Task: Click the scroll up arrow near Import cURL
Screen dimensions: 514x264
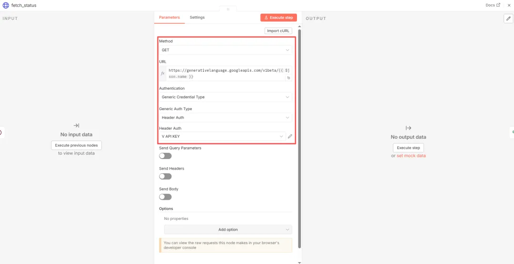Action: click(x=299, y=27)
